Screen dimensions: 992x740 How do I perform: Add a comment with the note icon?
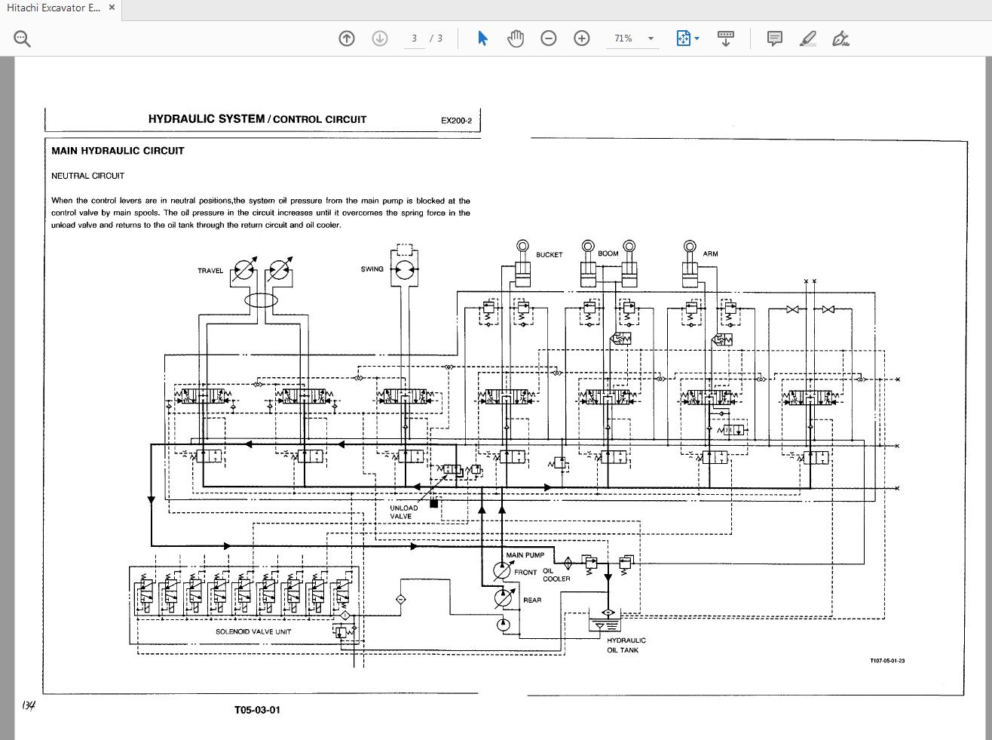point(774,38)
